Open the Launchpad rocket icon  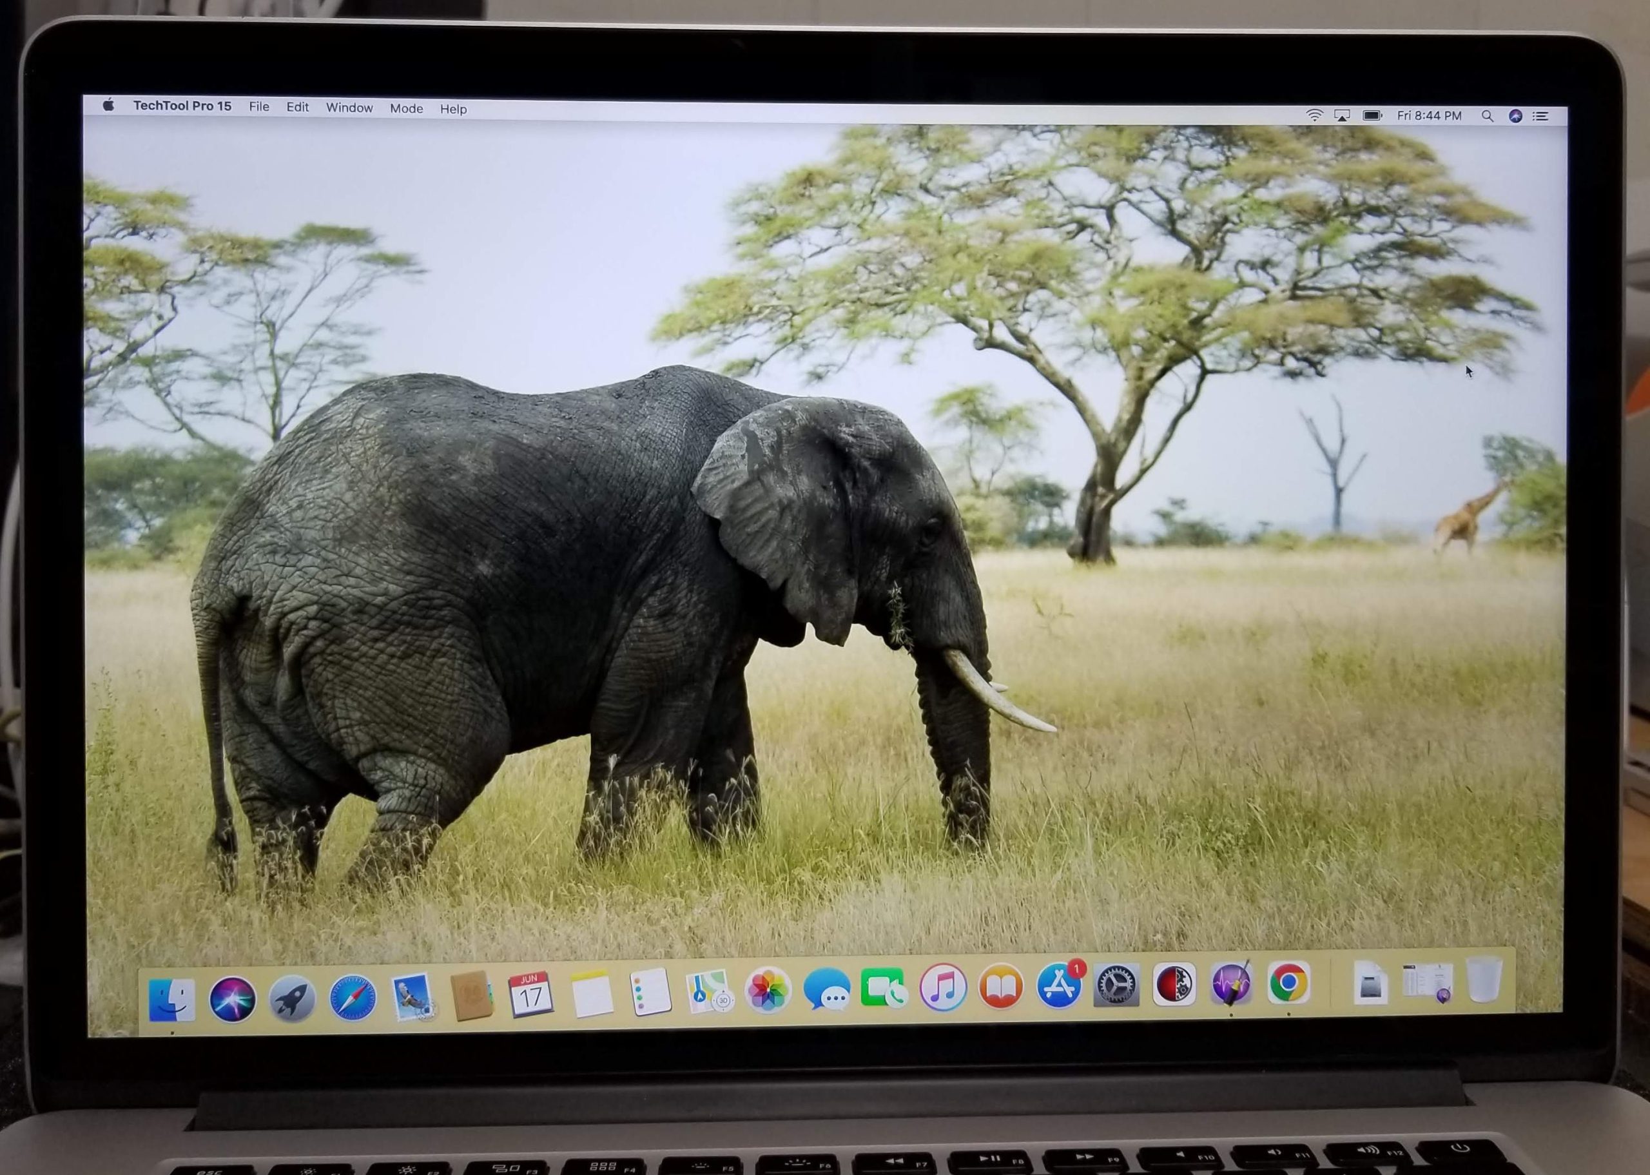[292, 998]
